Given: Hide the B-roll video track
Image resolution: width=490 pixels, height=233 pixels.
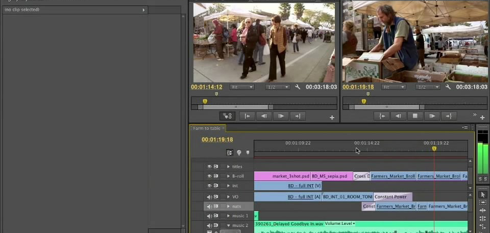Looking at the screenshot, I should tap(209, 176).
